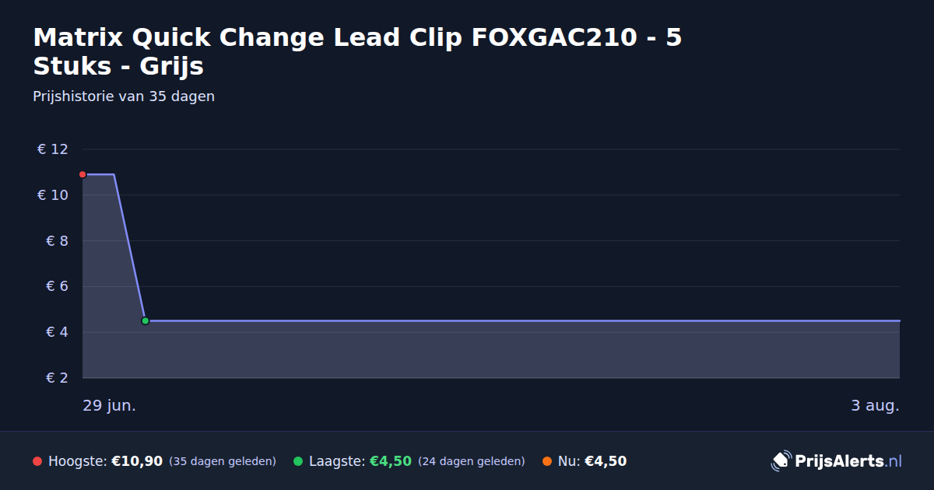
Task: Click the 29 jun. start date label
Action: pyautogui.click(x=110, y=406)
